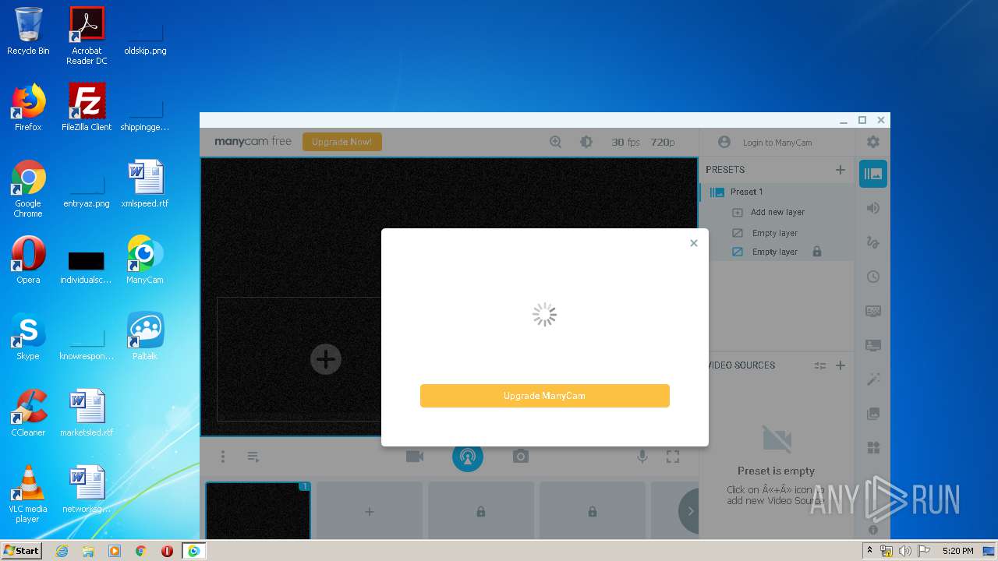Open Skype desktop shortcut
The height and width of the screenshot is (561, 998).
click(28, 336)
